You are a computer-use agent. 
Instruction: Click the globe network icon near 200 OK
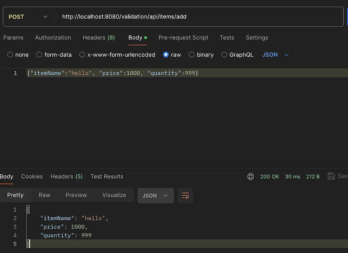(x=250, y=176)
